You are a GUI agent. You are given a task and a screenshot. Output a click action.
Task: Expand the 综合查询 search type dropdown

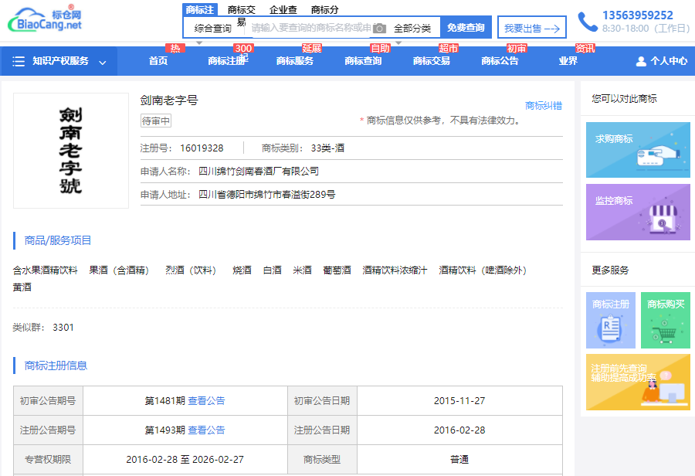click(213, 29)
